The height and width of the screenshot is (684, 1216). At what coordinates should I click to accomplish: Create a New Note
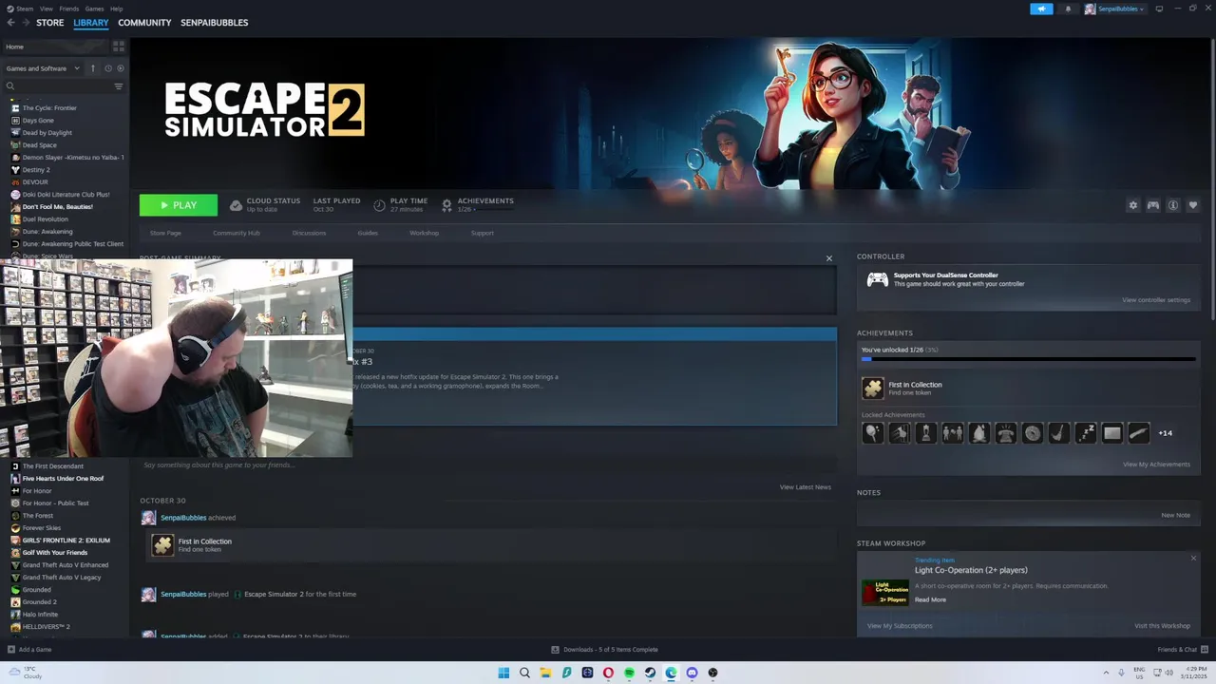tap(1175, 515)
